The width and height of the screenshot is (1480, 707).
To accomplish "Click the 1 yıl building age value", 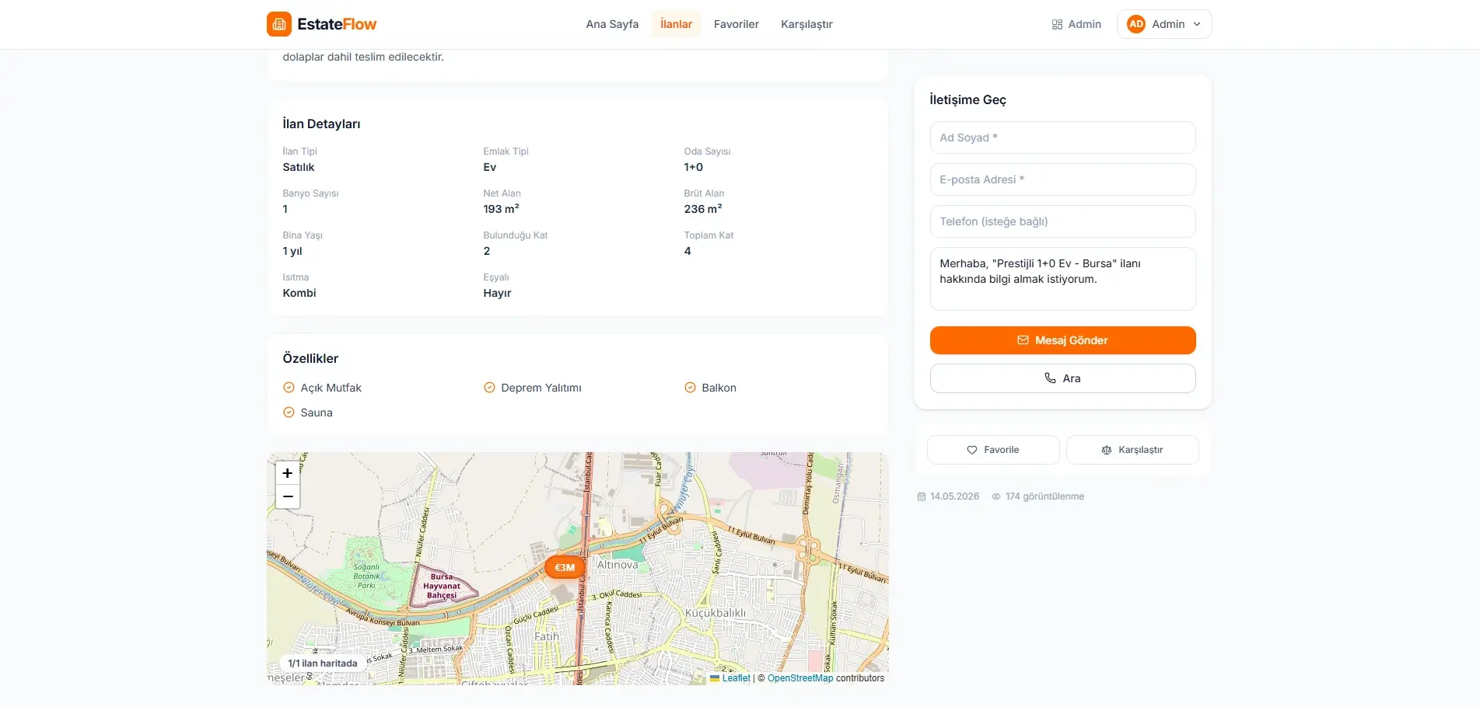I will 292,251.
